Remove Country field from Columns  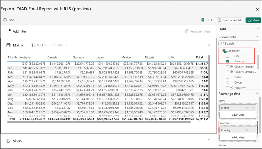[x=247, y=130]
